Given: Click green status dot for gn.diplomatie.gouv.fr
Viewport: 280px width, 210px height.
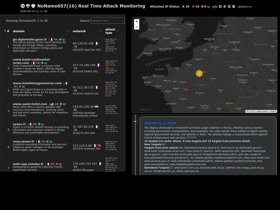Looking at the screenshot, I should click(61, 40).
